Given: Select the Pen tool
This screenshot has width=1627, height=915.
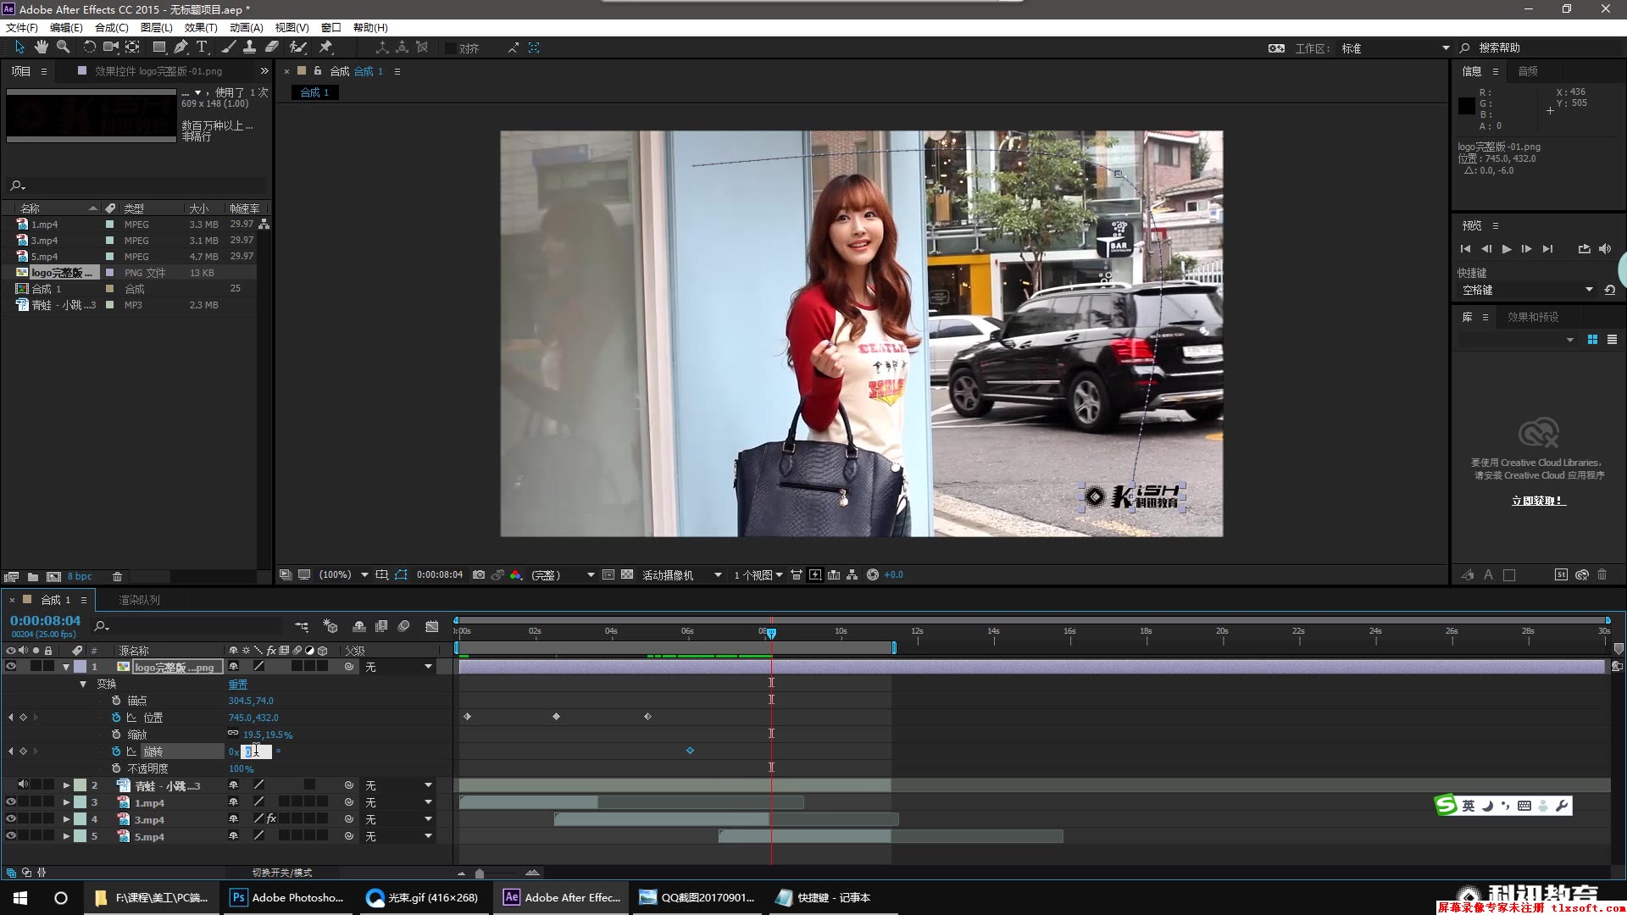Looking at the screenshot, I should 180,47.
